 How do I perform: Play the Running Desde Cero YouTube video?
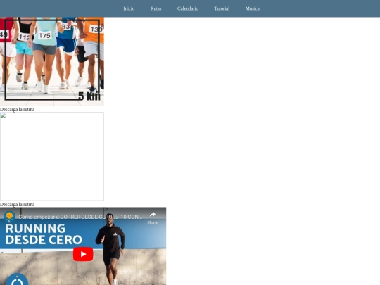[x=83, y=254]
